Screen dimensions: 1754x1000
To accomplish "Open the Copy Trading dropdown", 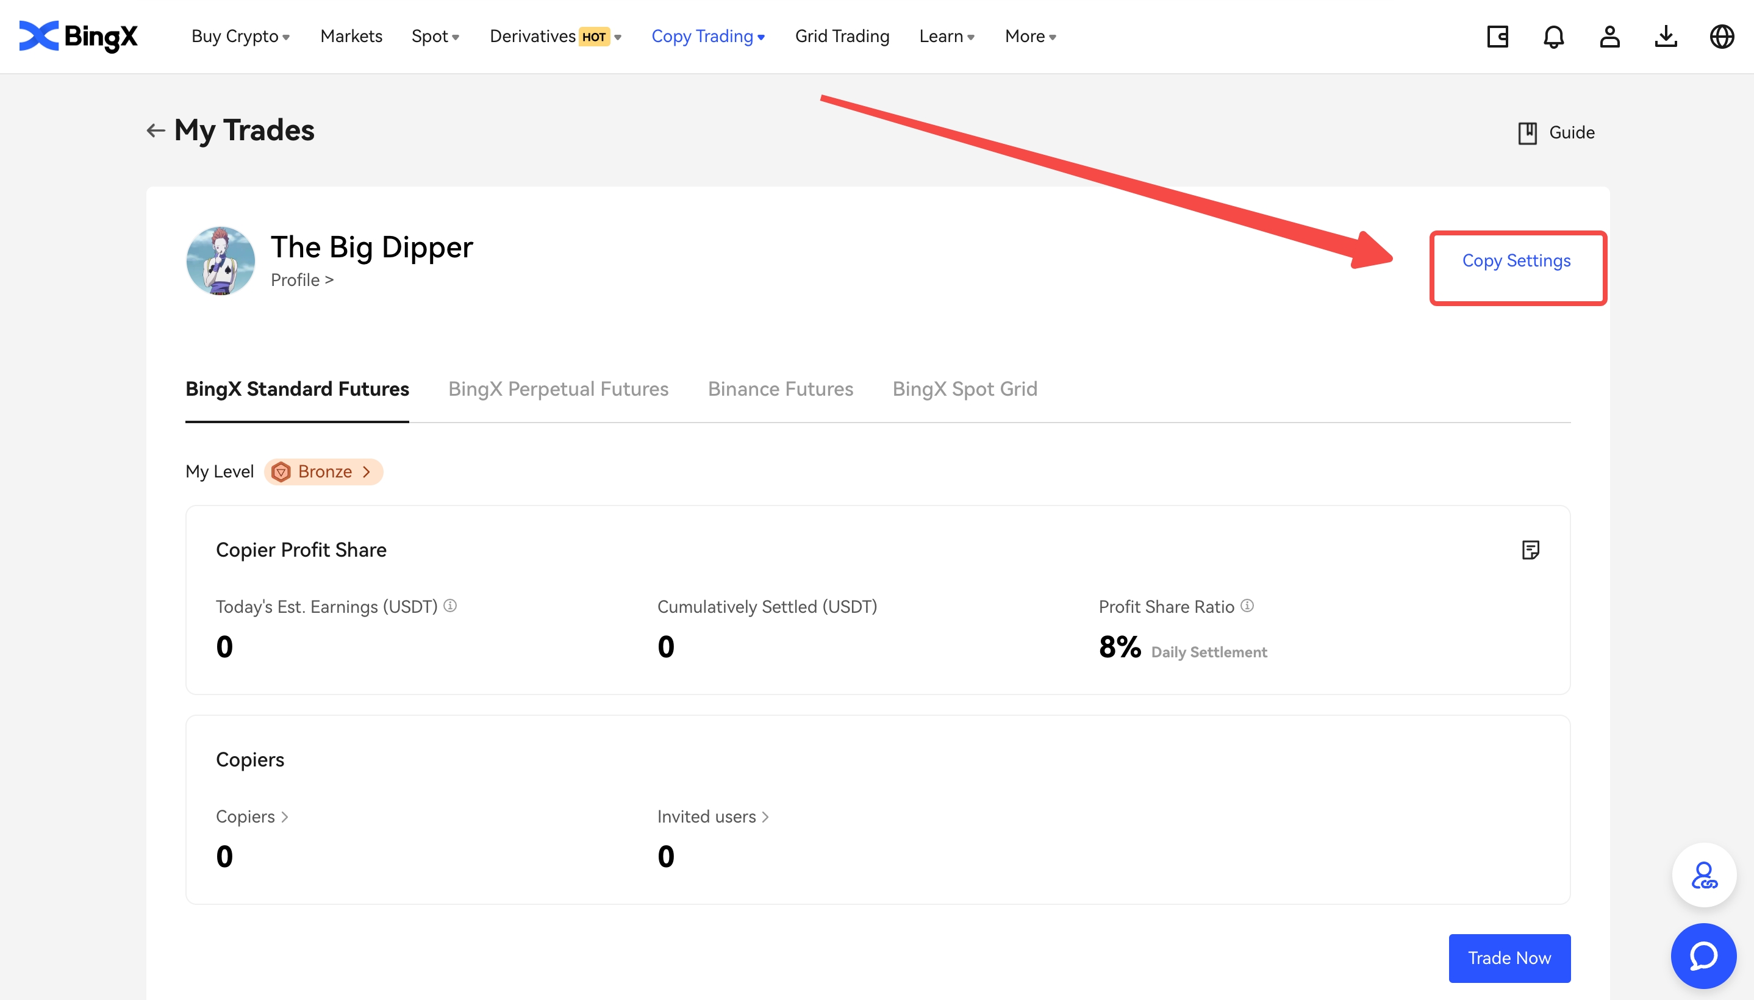I will coord(708,37).
